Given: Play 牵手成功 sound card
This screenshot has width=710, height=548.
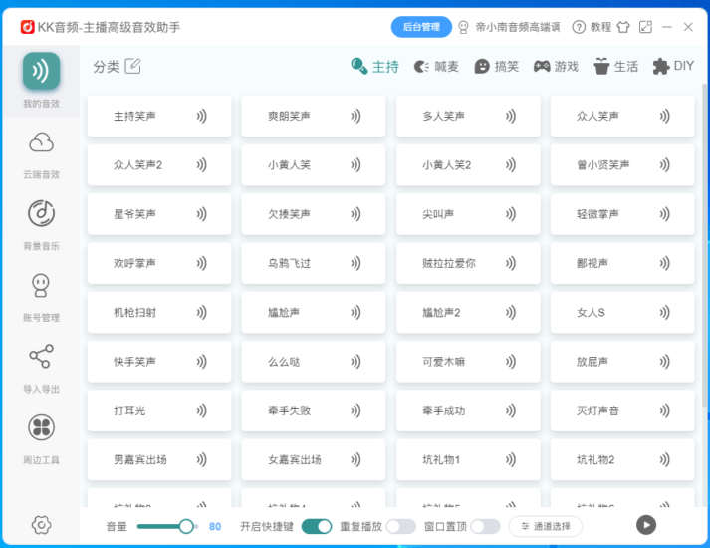Looking at the screenshot, I should click(x=468, y=411).
